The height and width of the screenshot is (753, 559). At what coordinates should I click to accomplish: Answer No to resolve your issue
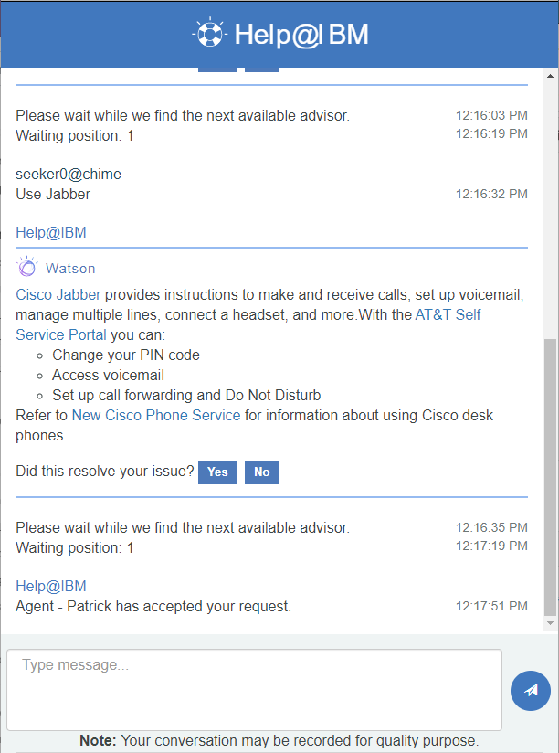coord(261,472)
